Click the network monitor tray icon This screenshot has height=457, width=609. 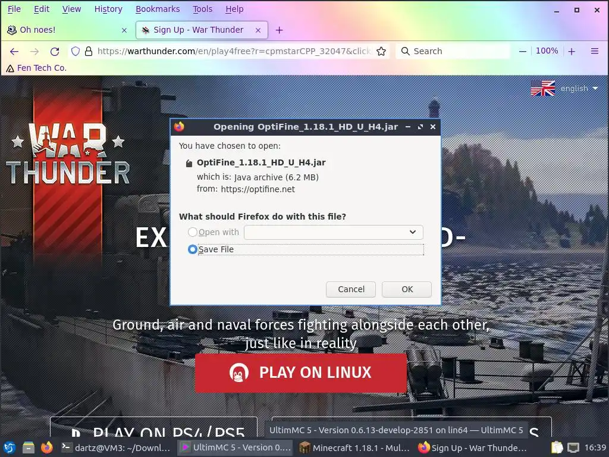[x=573, y=447]
